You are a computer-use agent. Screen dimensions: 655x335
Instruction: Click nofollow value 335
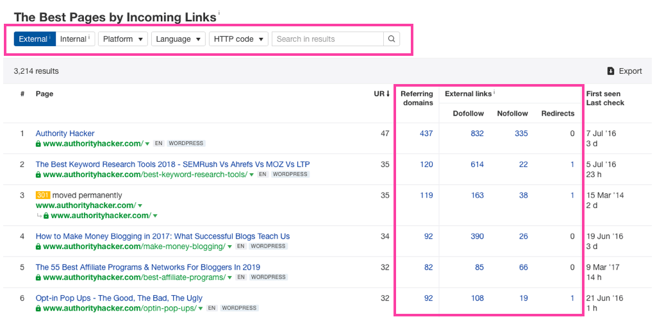(x=521, y=133)
